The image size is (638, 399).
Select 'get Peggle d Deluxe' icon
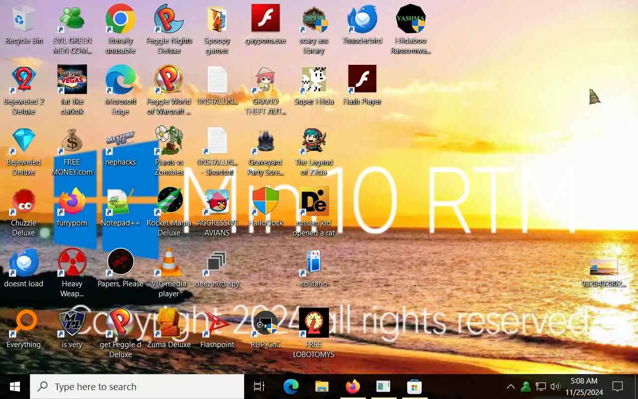point(120,323)
